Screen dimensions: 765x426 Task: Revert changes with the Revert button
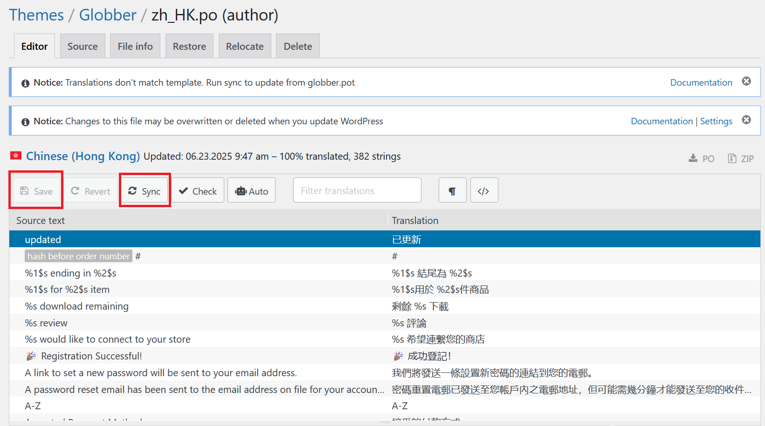pyautogui.click(x=90, y=191)
